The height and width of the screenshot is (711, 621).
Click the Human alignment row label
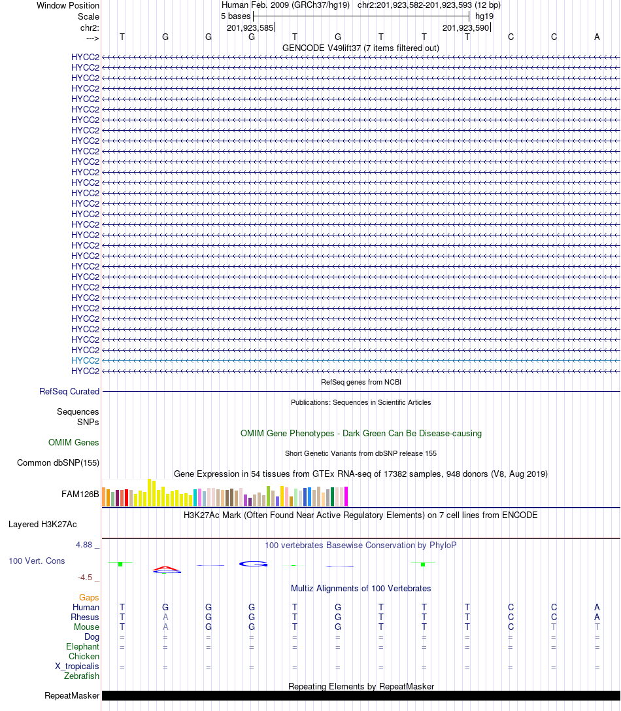pos(86,607)
